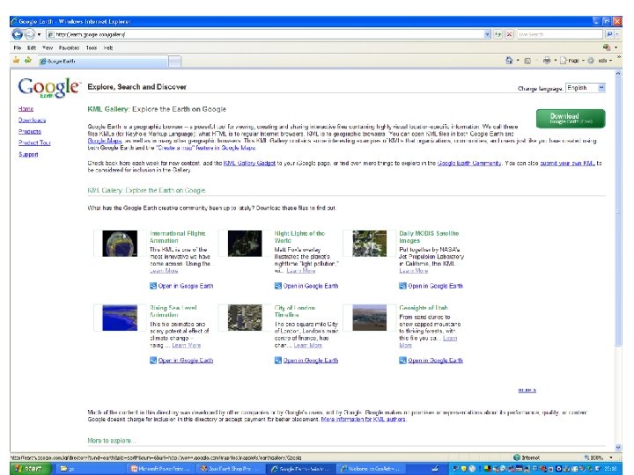This screenshot has width=634, height=475.
Task: Click the search magnifier button
Action: (x=609, y=34)
